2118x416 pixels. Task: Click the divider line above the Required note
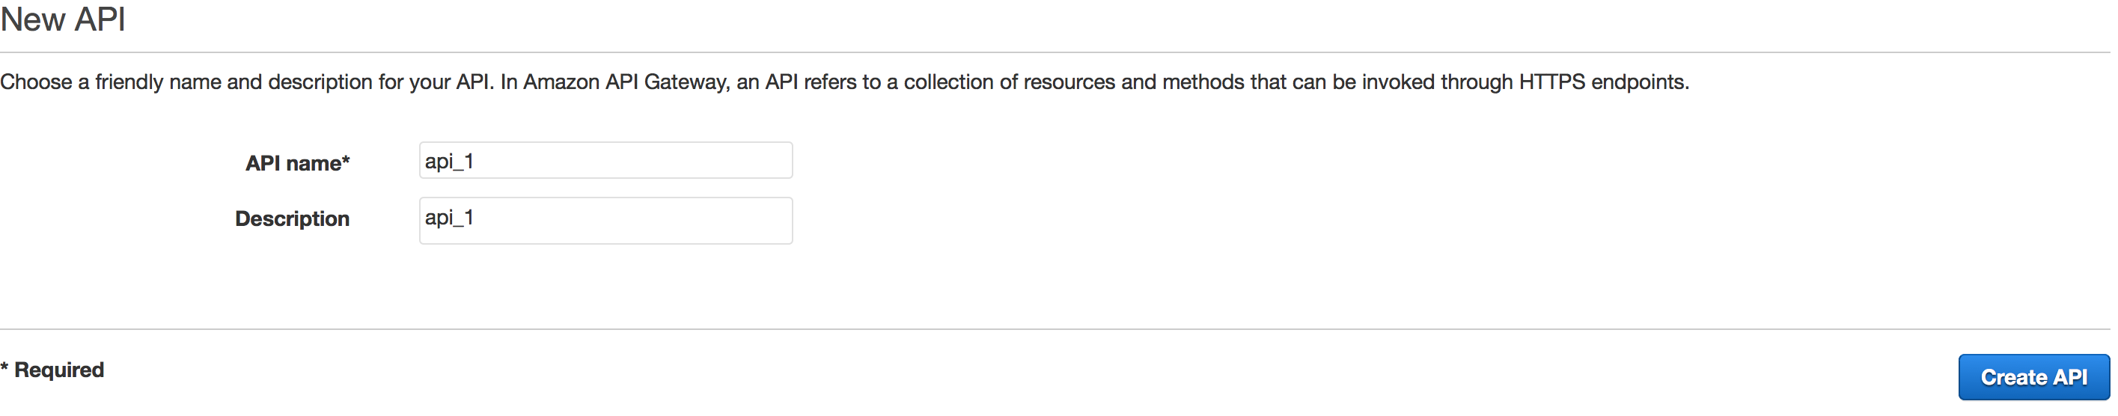pyautogui.click(x=1055, y=330)
